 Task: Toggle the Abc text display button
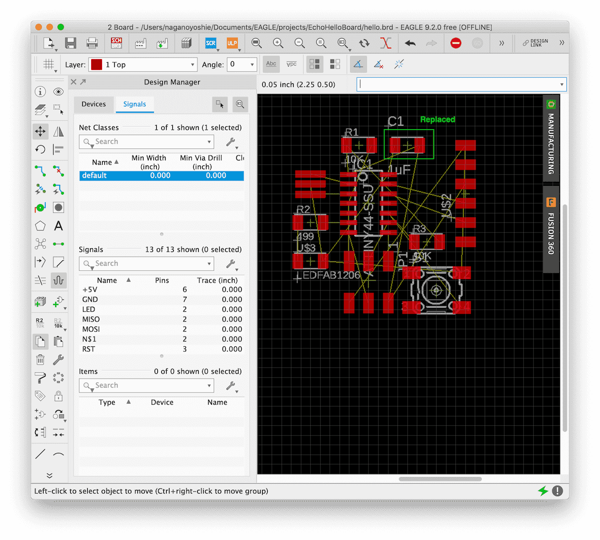coord(271,65)
